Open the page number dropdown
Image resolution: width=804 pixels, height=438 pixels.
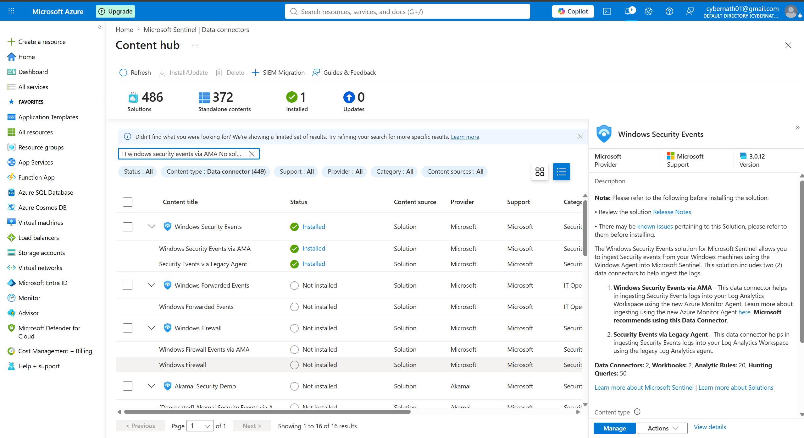200,426
